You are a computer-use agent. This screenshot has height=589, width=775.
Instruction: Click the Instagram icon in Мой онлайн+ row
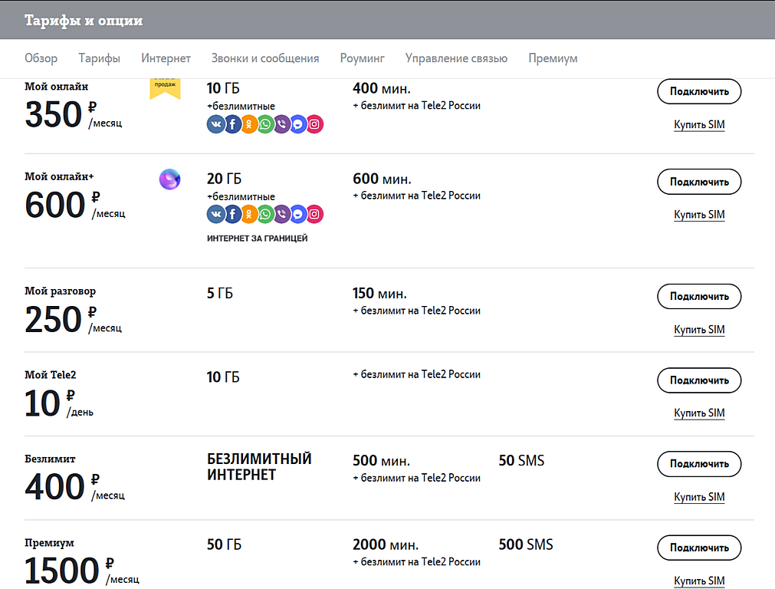[315, 214]
